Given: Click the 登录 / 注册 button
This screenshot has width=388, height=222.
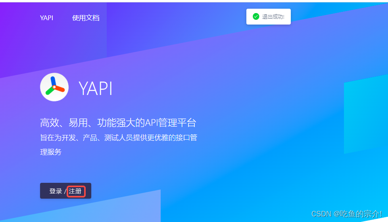Looking at the screenshot, I should click(x=65, y=191).
